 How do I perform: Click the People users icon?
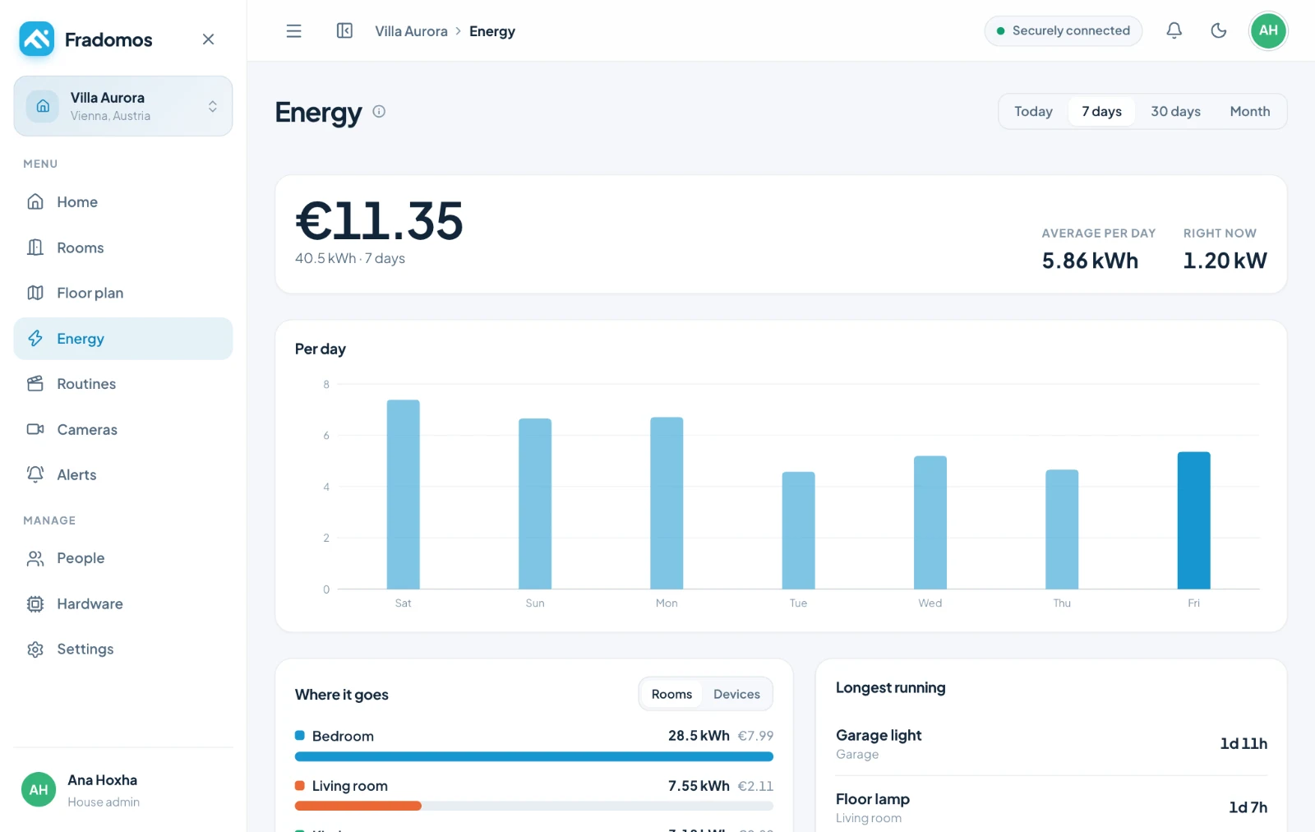(x=35, y=558)
